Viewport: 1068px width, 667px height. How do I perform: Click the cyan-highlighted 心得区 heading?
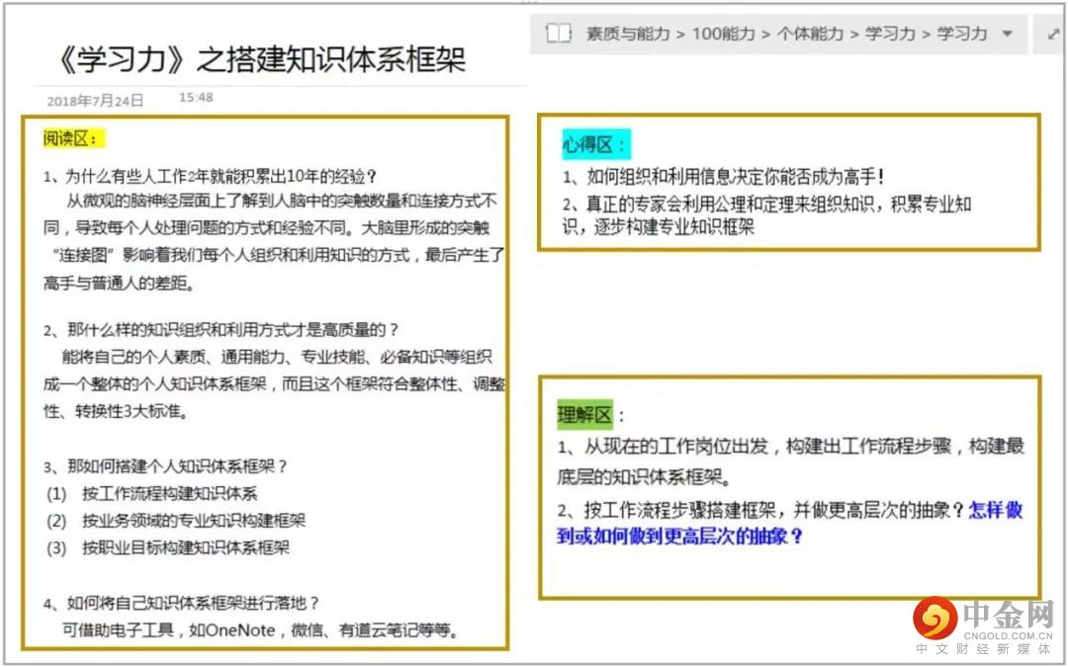(x=596, y=144)
